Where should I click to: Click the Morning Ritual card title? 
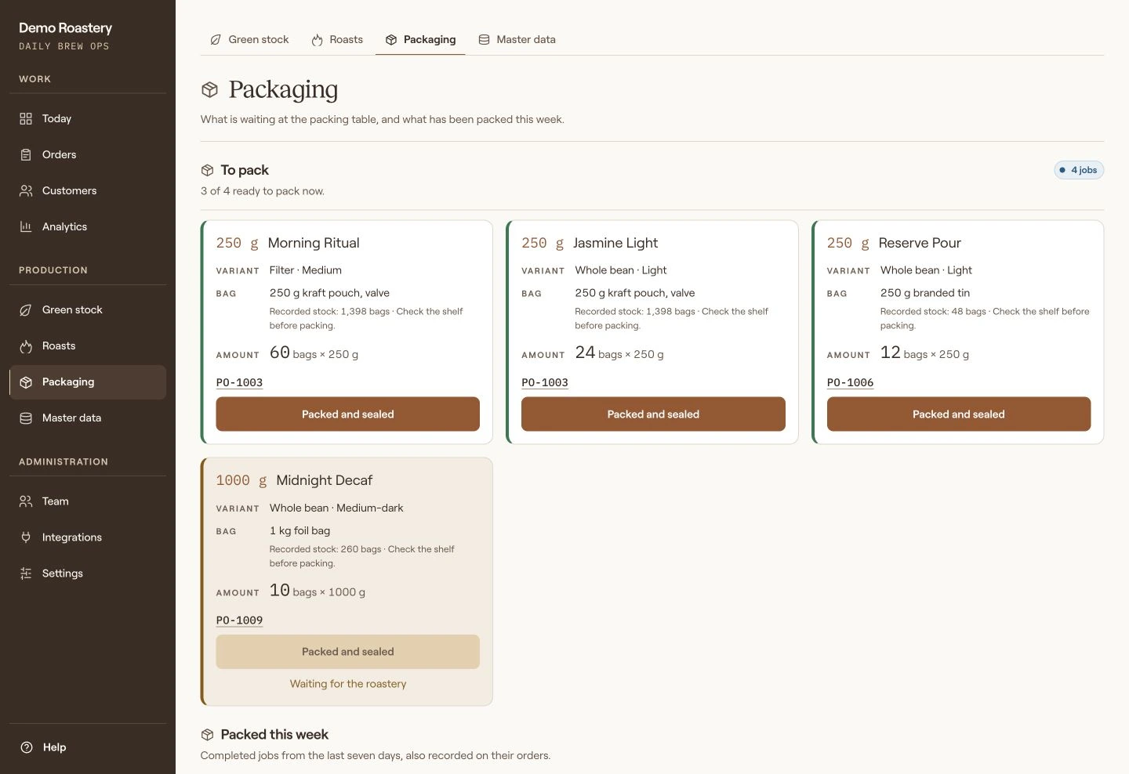[x=314, y=243]
